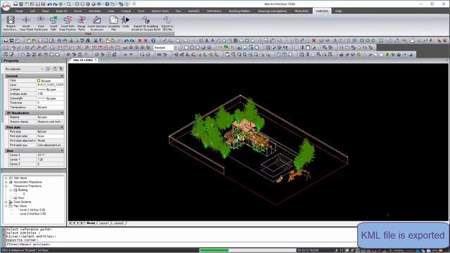The height and width of the screenshot is (253, 450).
Task: Start the Walk tool
Action: coord(125,22)
